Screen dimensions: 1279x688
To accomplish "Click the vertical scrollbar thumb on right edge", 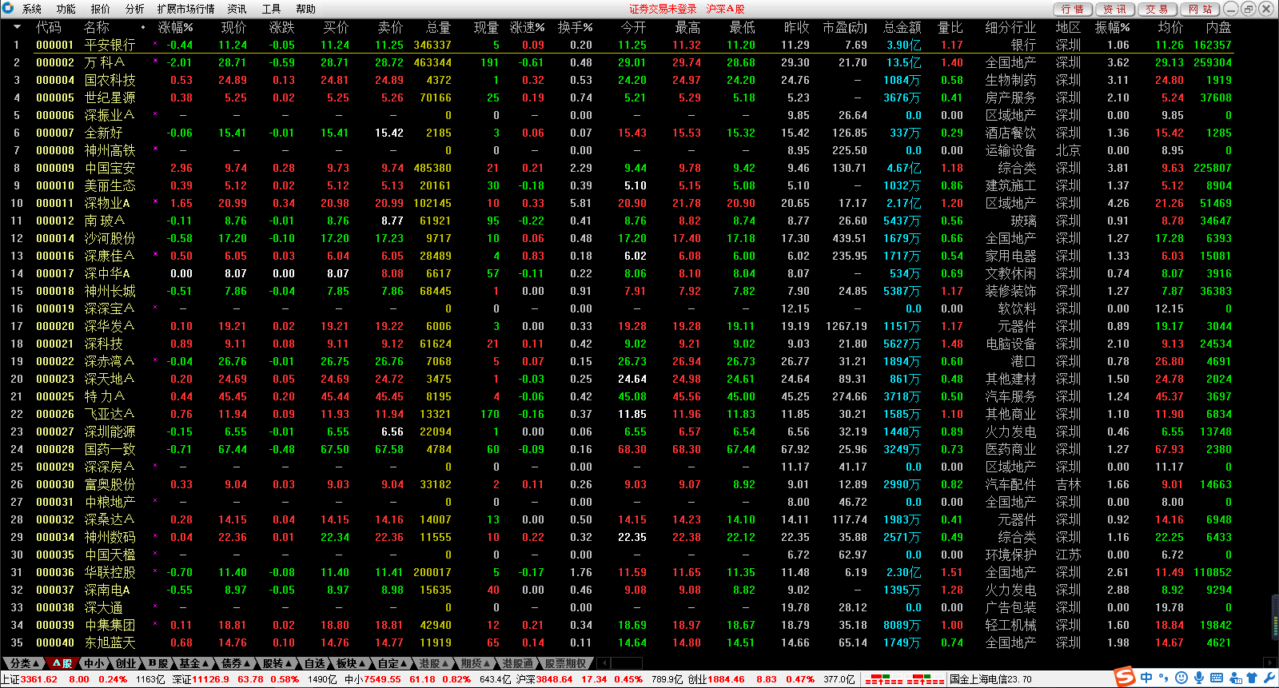I will click(x=1275, y=615).
